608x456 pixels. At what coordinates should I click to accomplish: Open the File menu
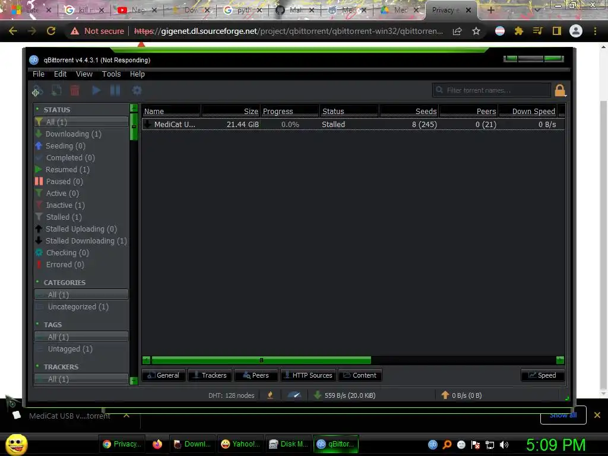click(39, 74)
